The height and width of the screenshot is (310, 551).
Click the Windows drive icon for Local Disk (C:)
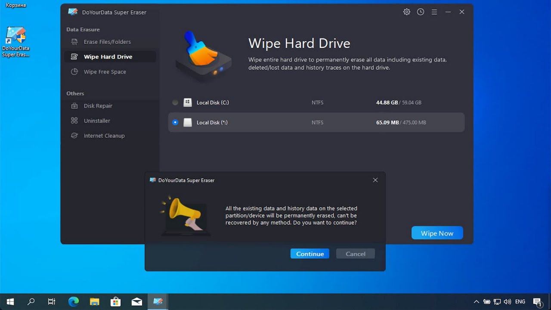(x=188, y=102)
